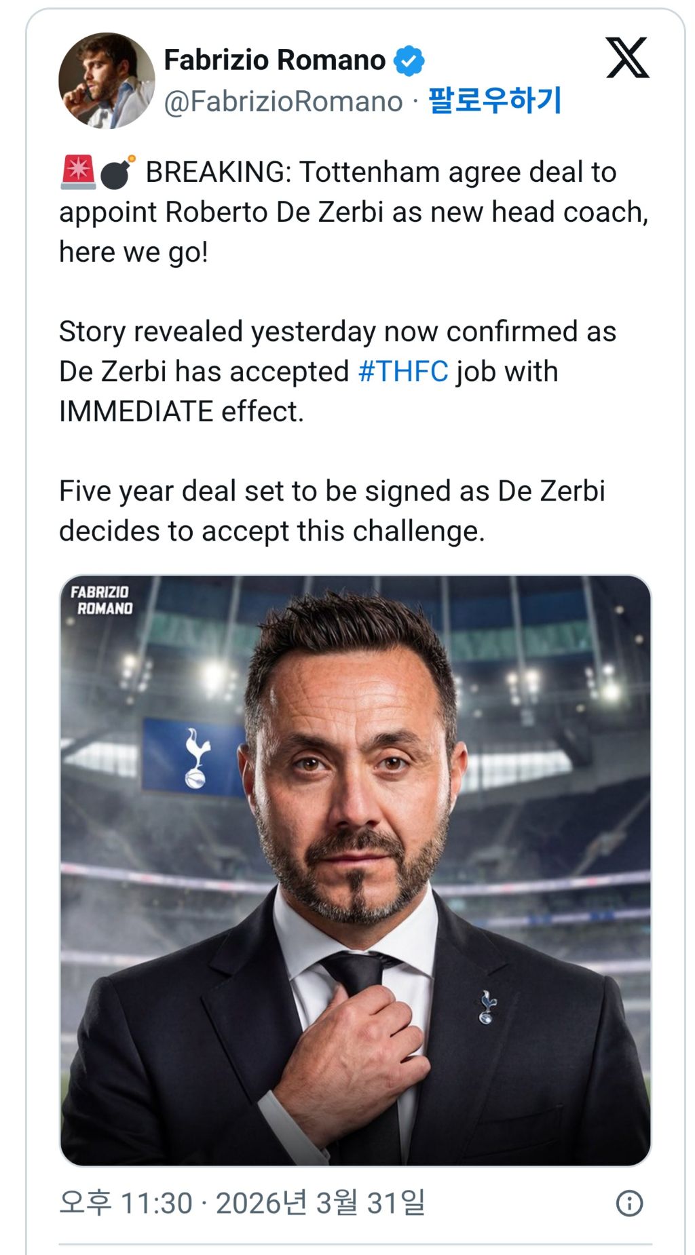Click the Tottenham lapel pin on suit
This screenshot has height=1255, width=695.
tap(487, 1007)
